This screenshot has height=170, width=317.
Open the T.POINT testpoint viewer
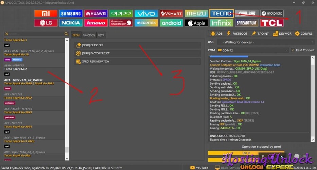260,34
